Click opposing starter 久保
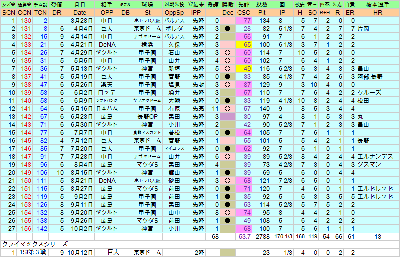Viewport: 400px width, 257px height. pos(174,45)
